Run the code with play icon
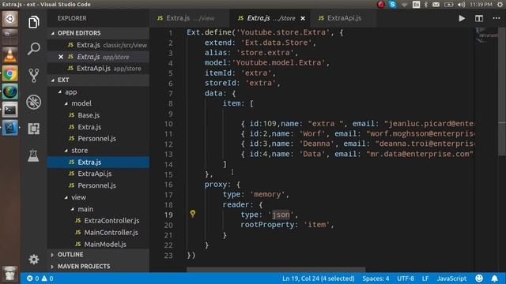This screenshot has width=506, height=284. click(462, 18)
